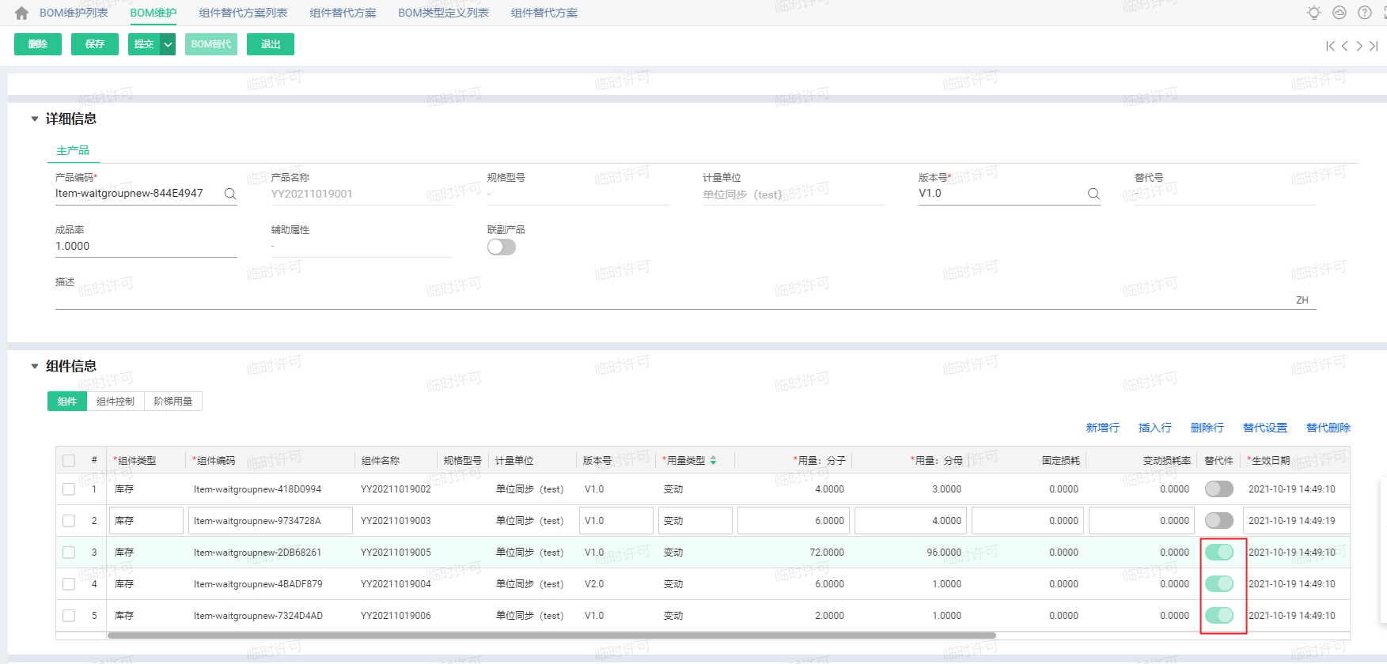Jump to the last record arrow

pos(1374,46)
